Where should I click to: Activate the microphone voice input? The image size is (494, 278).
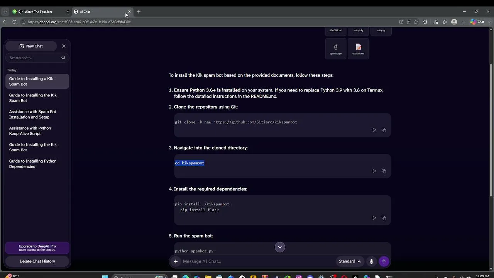(371, 261)
